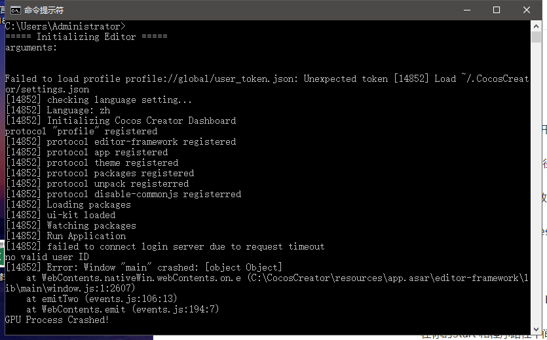The width and height of the screenshot is (547, 340).
Task: Click the "no valid user ID" line
Action: tap(47, 257)
